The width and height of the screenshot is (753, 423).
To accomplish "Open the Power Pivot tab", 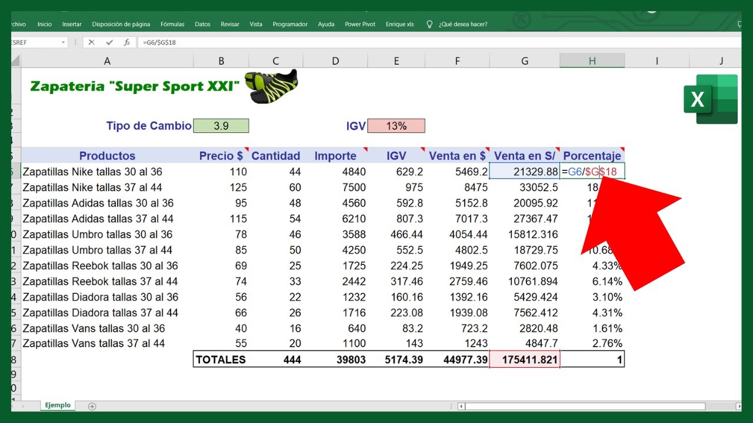I will click(x=360, y=24).
